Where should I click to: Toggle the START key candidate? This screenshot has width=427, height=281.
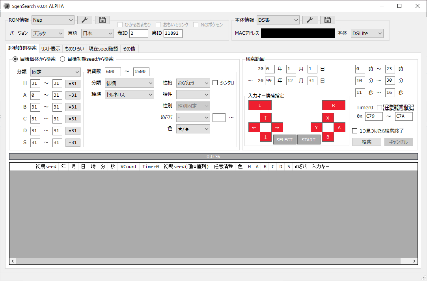309,140
